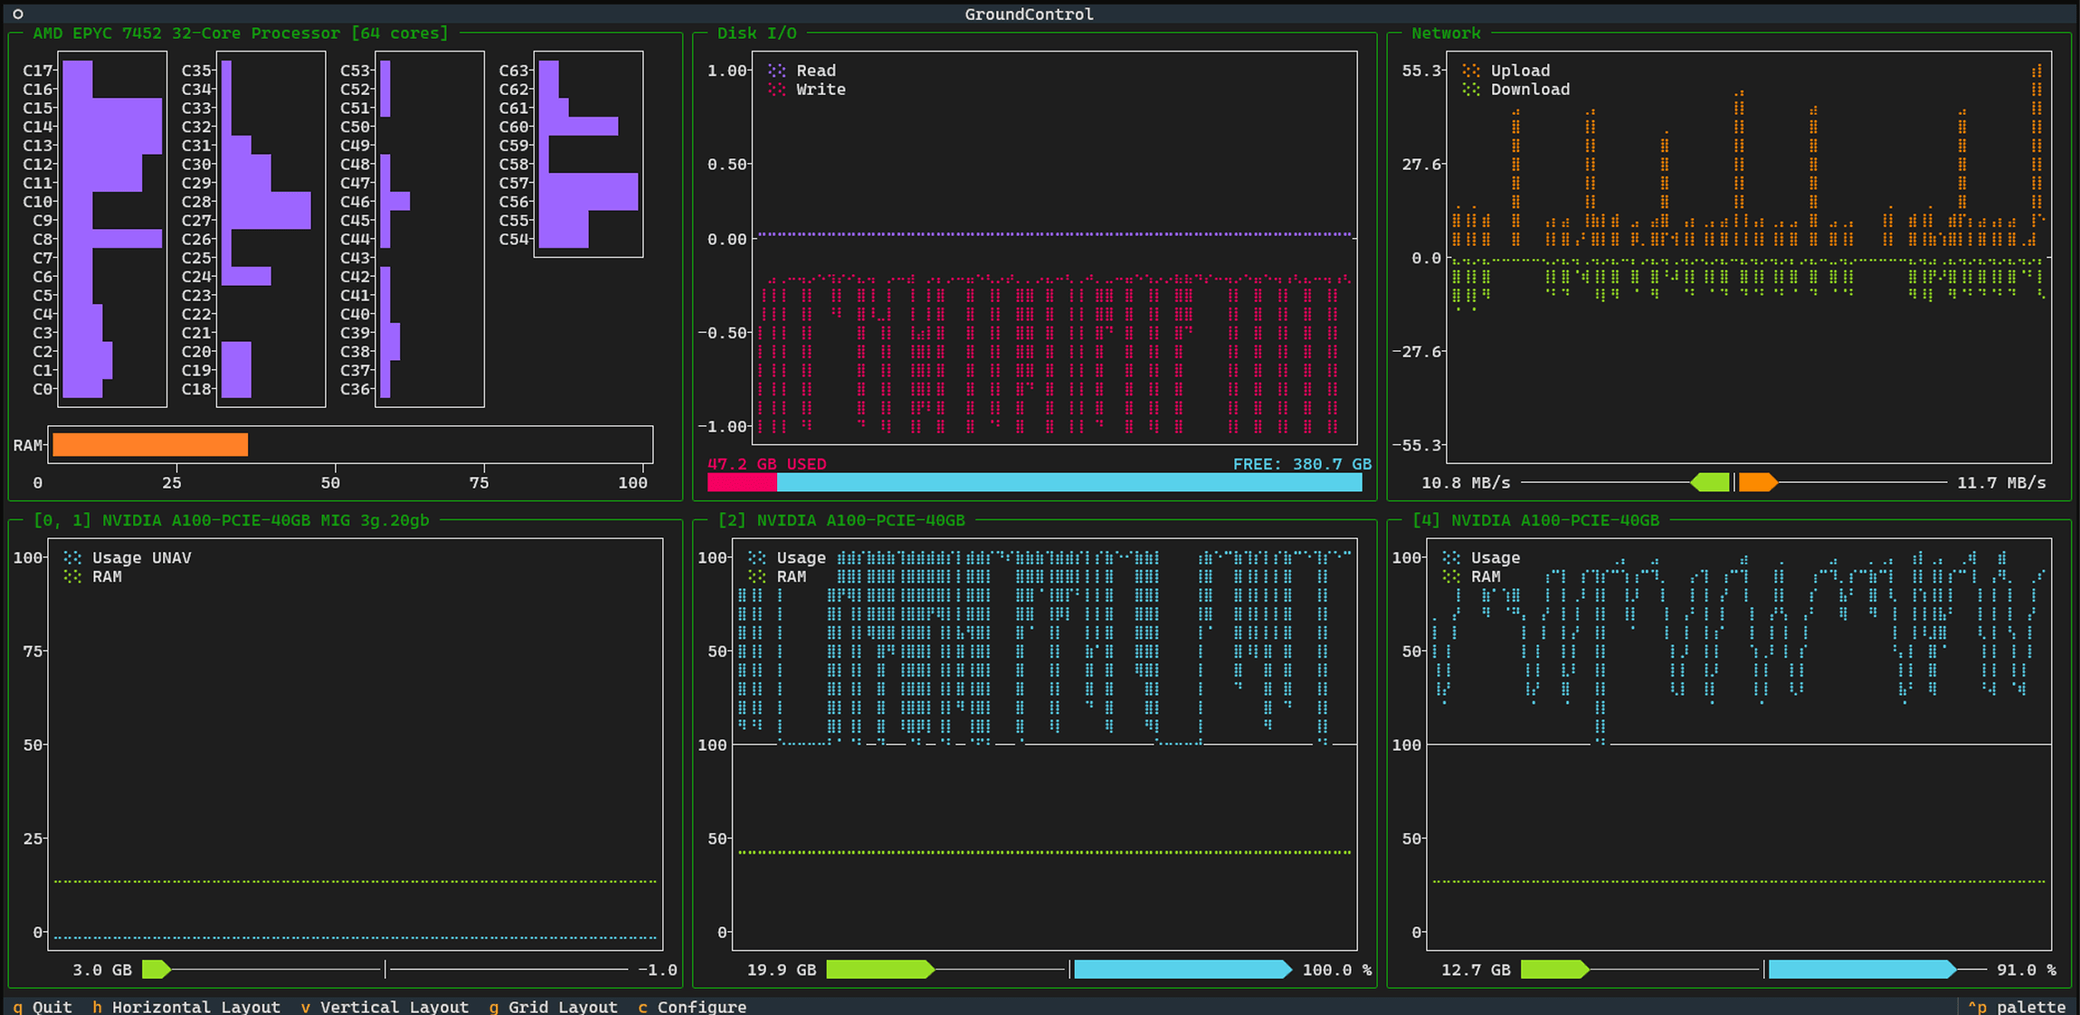Open Configure from the footer
The height and width of the screenshot is (1015, 2080).
coord(692,1007)
